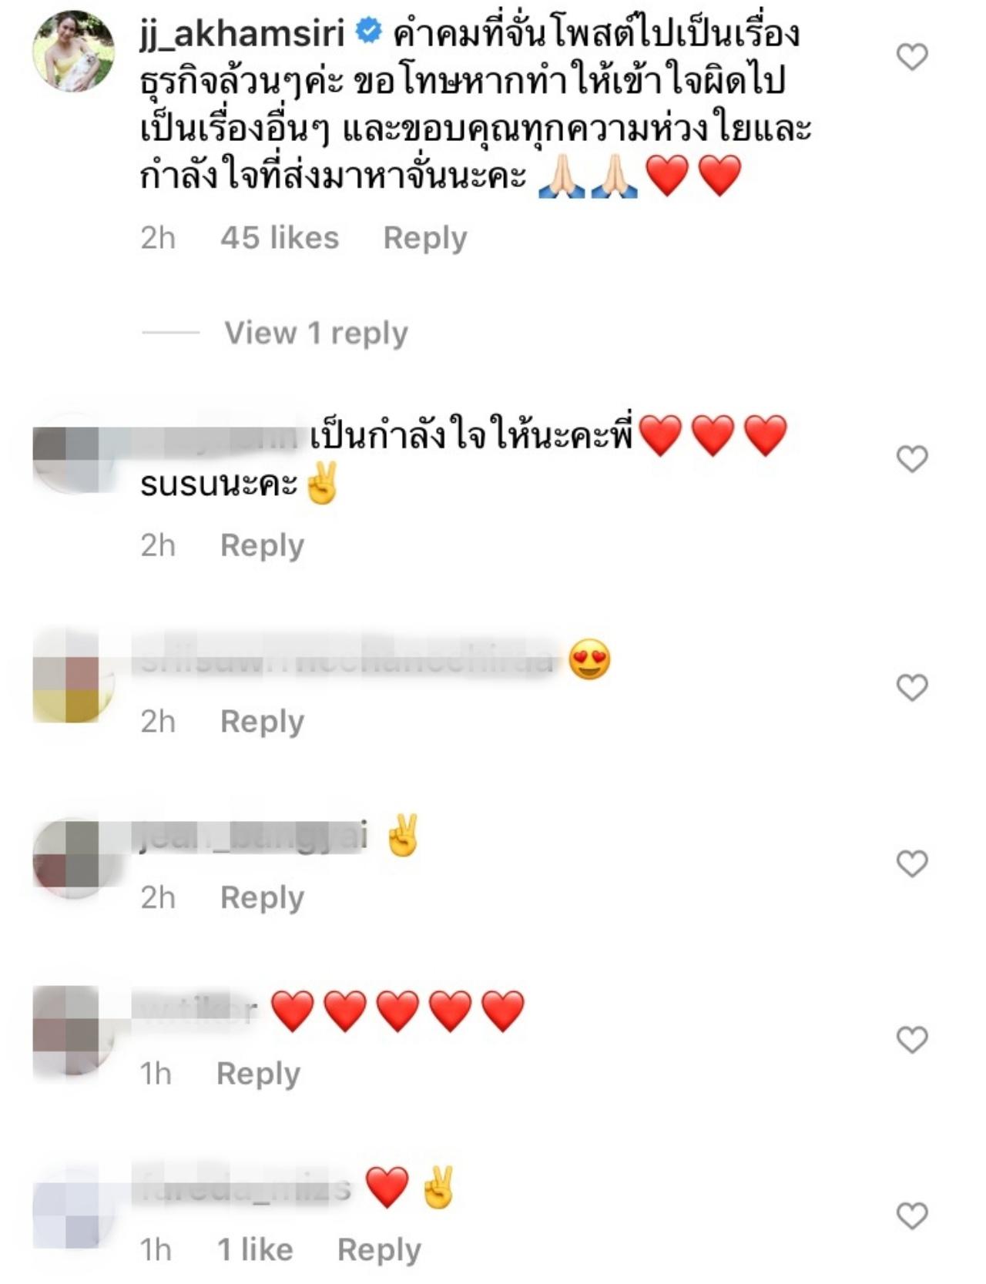
Task: Like the comment saying เป็นกำลังใจให้นะคะพี่
Action: click(912, 459)
